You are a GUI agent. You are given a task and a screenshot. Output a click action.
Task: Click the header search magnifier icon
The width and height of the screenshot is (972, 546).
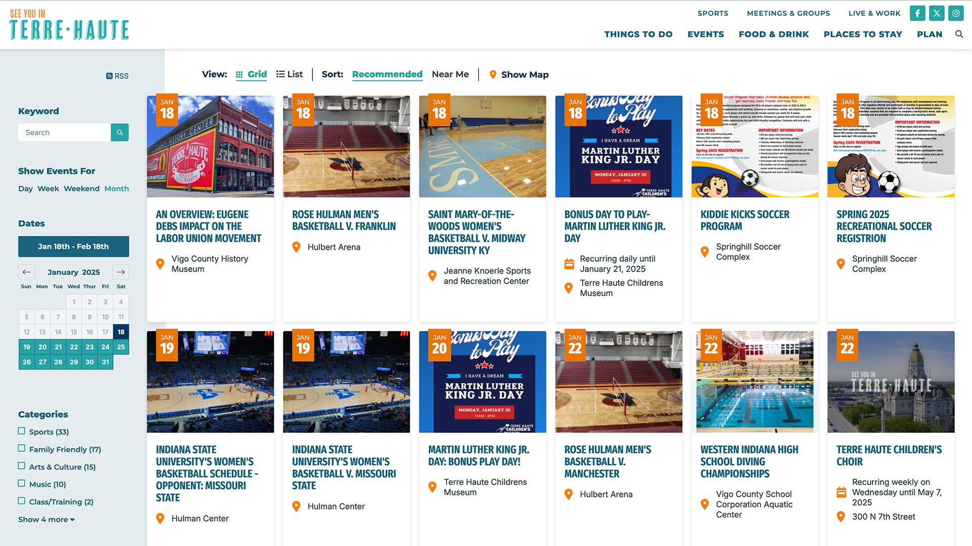[959, 34]
